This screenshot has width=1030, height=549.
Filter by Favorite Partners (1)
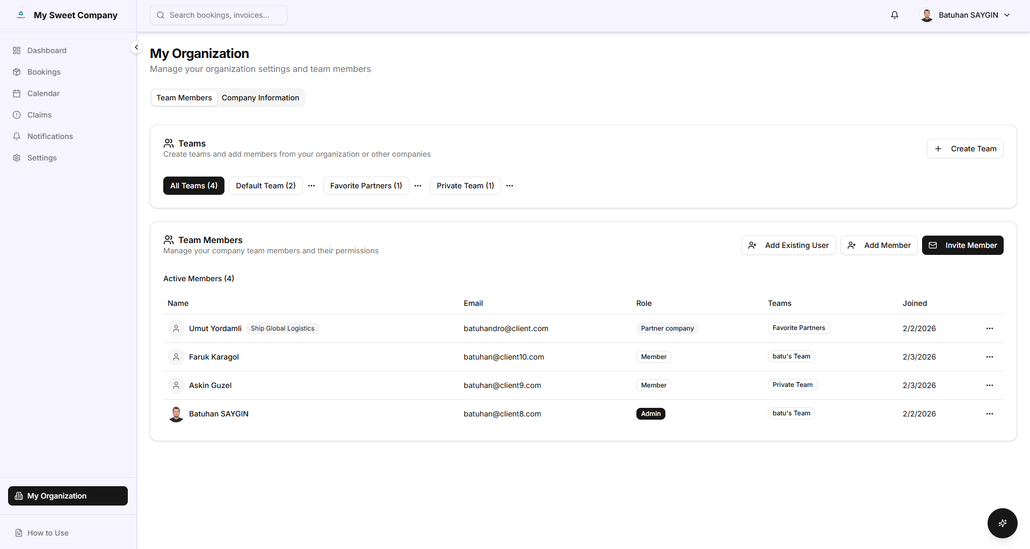[366, 186]
